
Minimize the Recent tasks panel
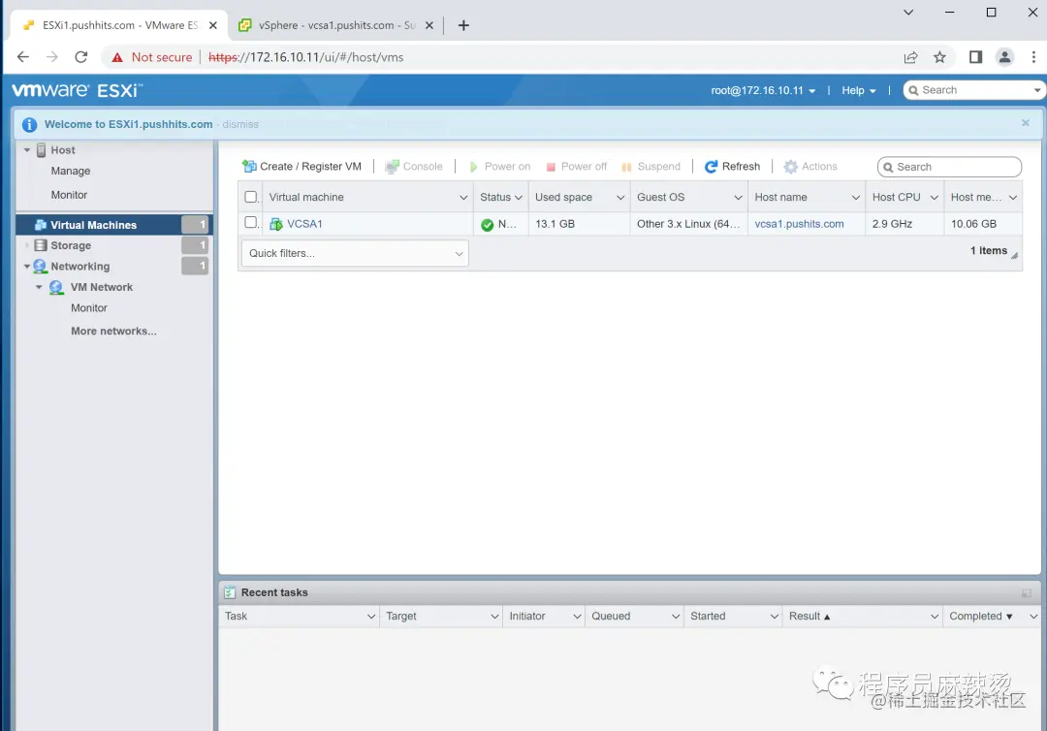click(x=1027, y=592)
